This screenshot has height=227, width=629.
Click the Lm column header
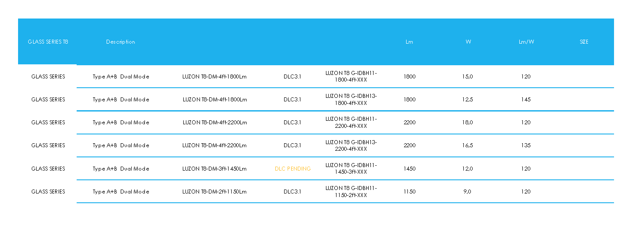pyautogui.click(x=409, y=42)
